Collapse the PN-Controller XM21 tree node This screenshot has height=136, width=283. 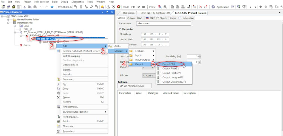coord(2,16)
